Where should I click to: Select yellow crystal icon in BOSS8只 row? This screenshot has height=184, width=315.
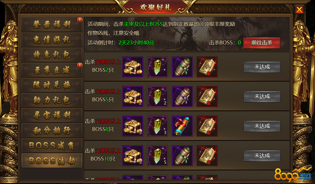pyautogui.click(x=157, y=126)
